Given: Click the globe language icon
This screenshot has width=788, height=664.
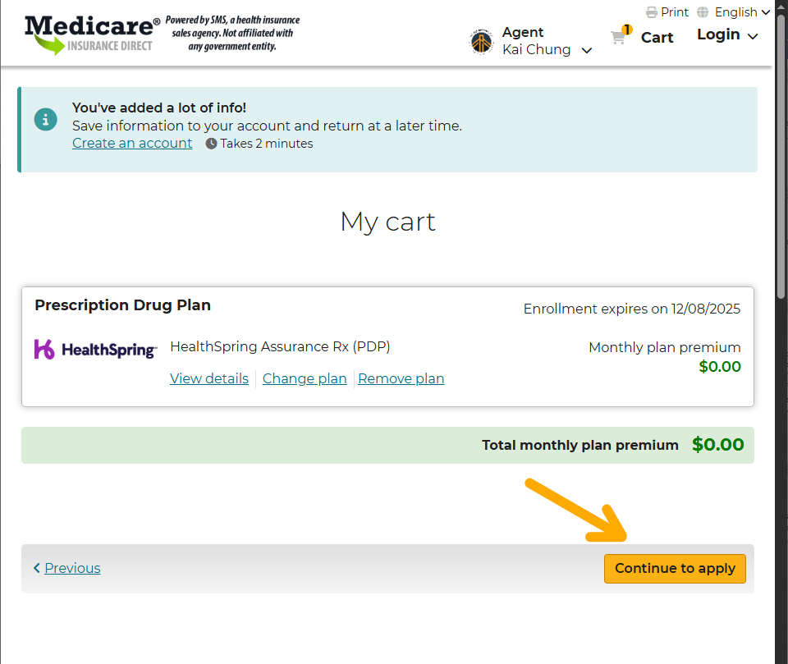Looking at the screenshot, I should tap(703, 12).
